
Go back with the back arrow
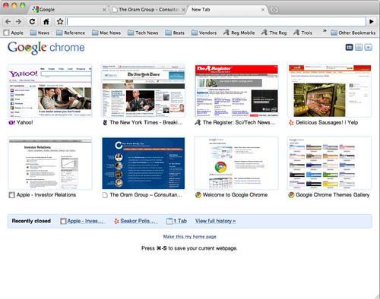(x=8, y=22)
